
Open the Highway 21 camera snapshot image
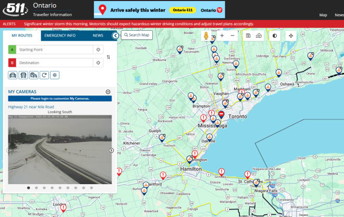coord(60,149)
